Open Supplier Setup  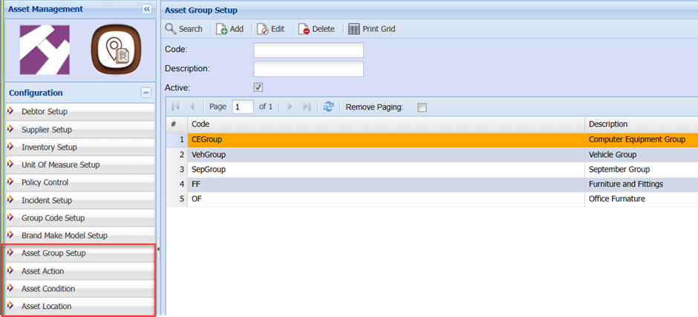(80, 130)
